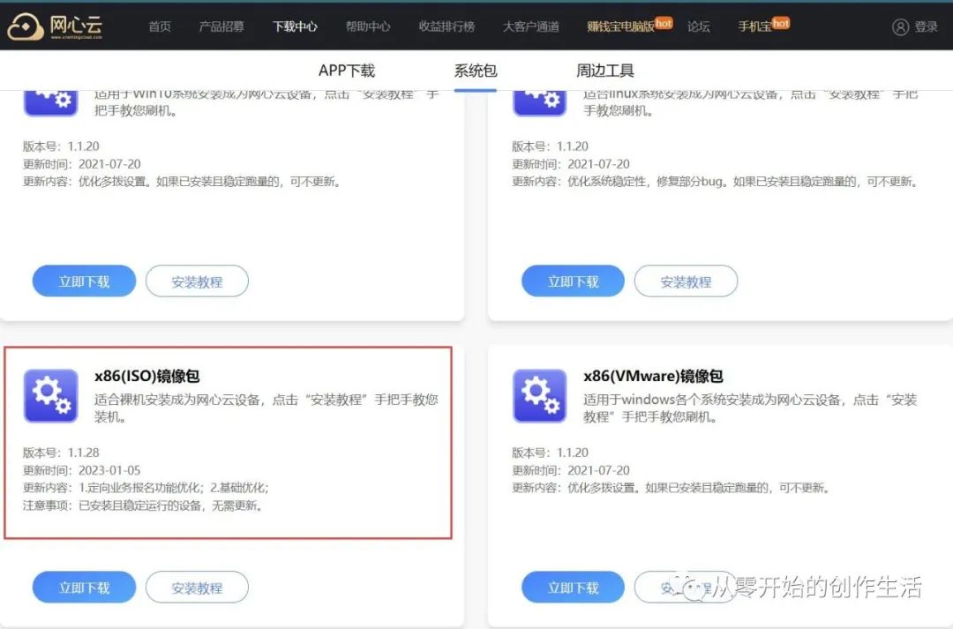Click ISO card description 适合裸机安装成为网心云设备
Viewport: 953px width, 629px height.
266,408
